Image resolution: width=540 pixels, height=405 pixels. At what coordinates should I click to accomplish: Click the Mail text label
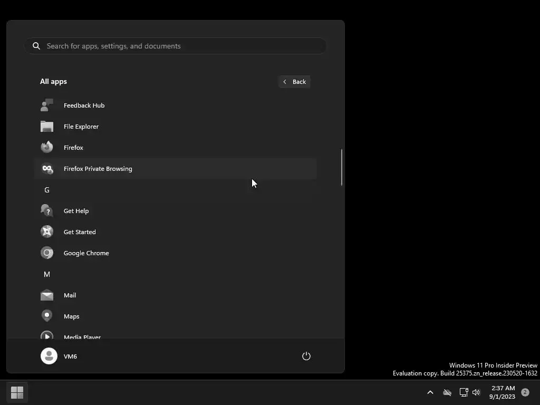[70, 295]
